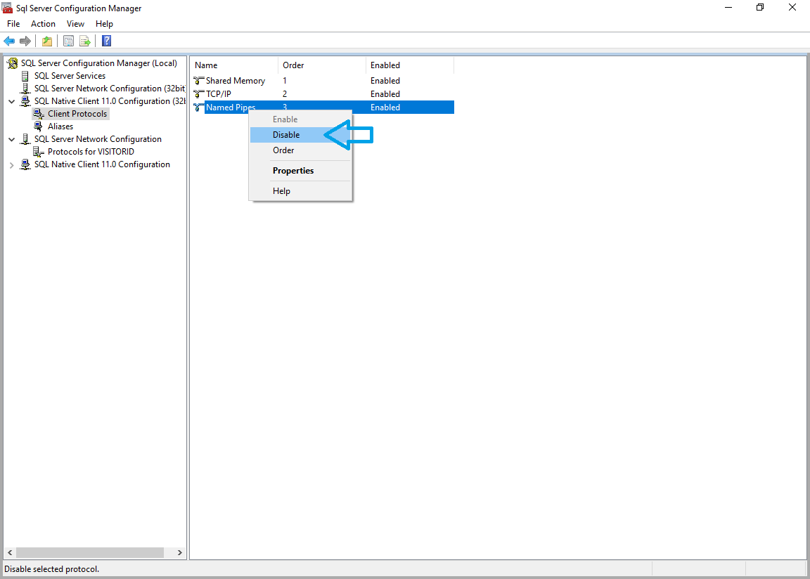Select Protocols for VISITORID
Image resolution: width=810 pixels, height=579 pixels.
tap(91, 152)
